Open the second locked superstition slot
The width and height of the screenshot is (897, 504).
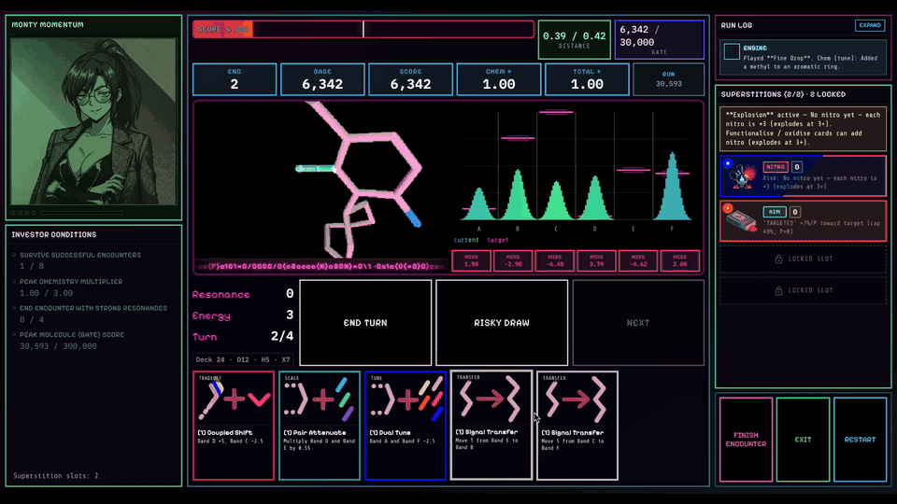click(804, 290)
